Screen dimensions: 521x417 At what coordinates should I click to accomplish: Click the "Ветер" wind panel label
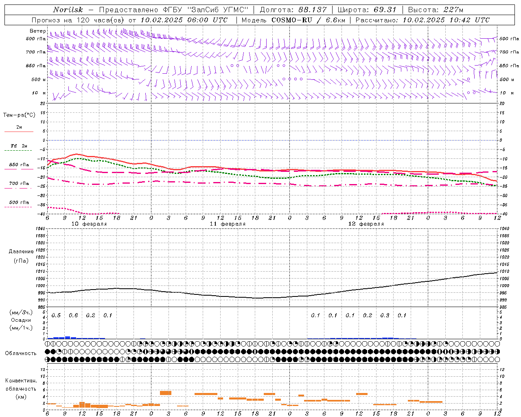pyautogui.click(x=37, y=31)
